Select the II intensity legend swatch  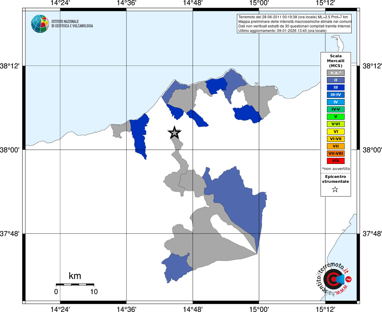(335, 80)
